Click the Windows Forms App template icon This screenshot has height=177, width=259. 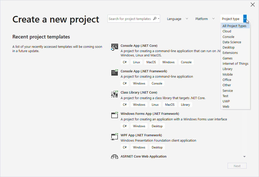pos(115,115)
